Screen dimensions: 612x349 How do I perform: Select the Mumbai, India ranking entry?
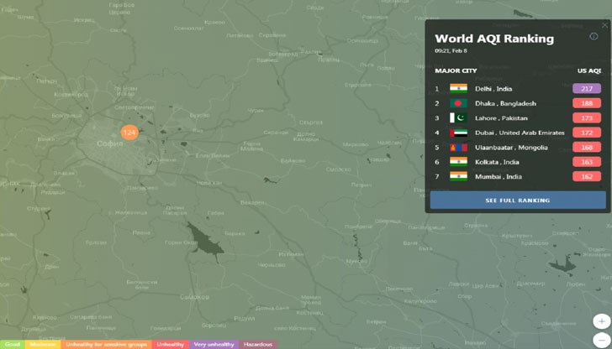pyautogui.click(x=498, y=176)
